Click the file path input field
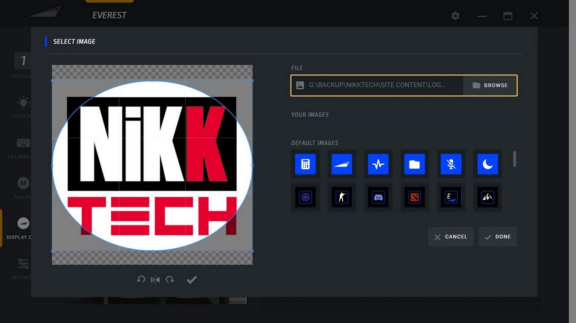 tap(377, 85)
